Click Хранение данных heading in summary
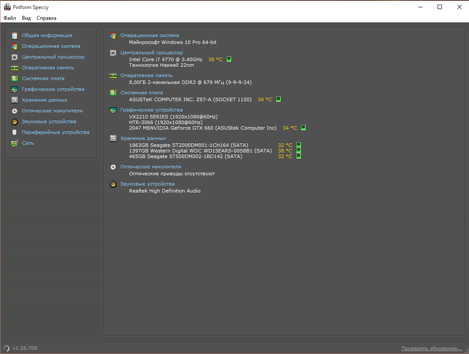 pyautogui.click(x=143, y=138)
